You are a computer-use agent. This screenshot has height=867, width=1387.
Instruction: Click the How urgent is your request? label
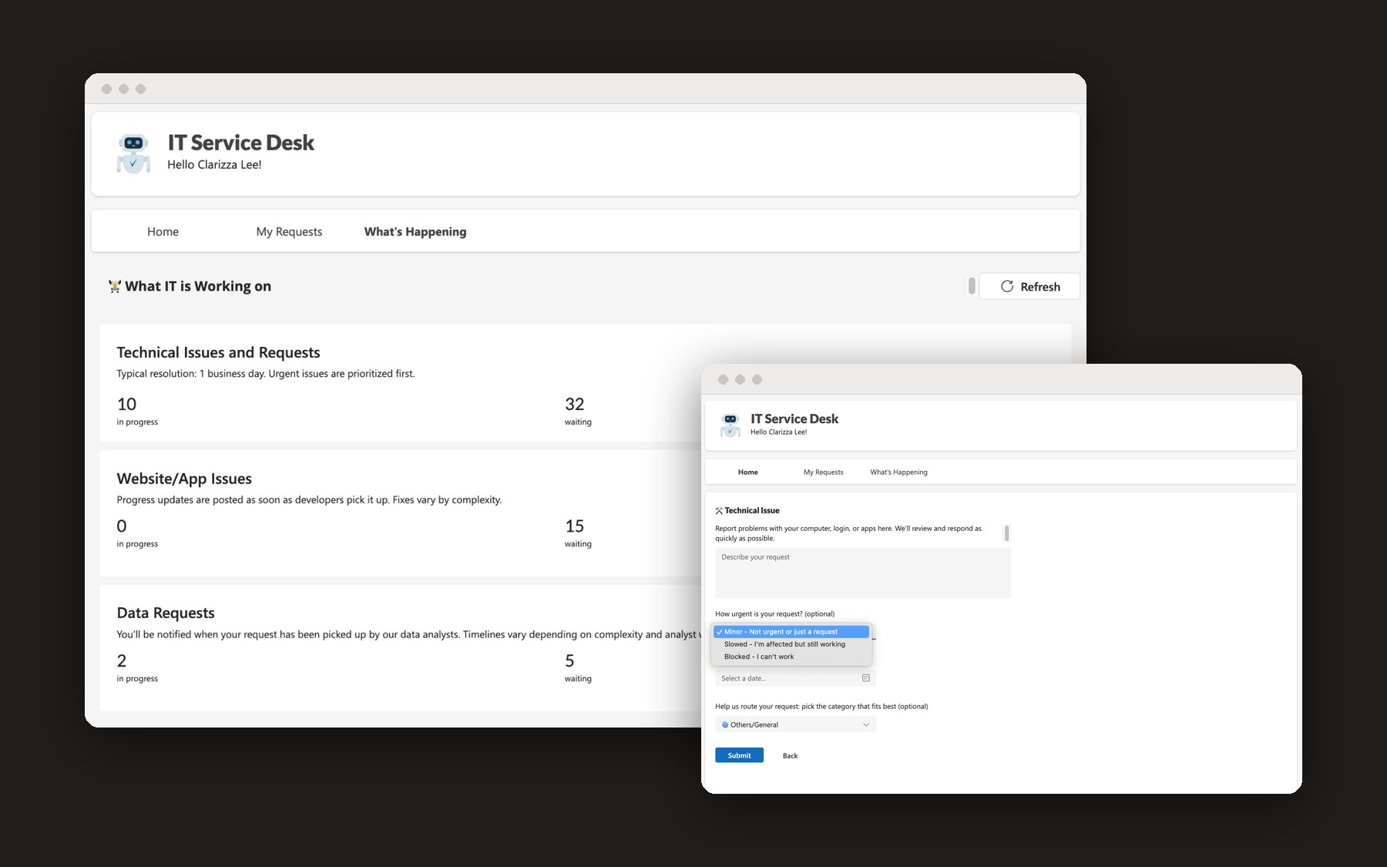coord(774,614)
